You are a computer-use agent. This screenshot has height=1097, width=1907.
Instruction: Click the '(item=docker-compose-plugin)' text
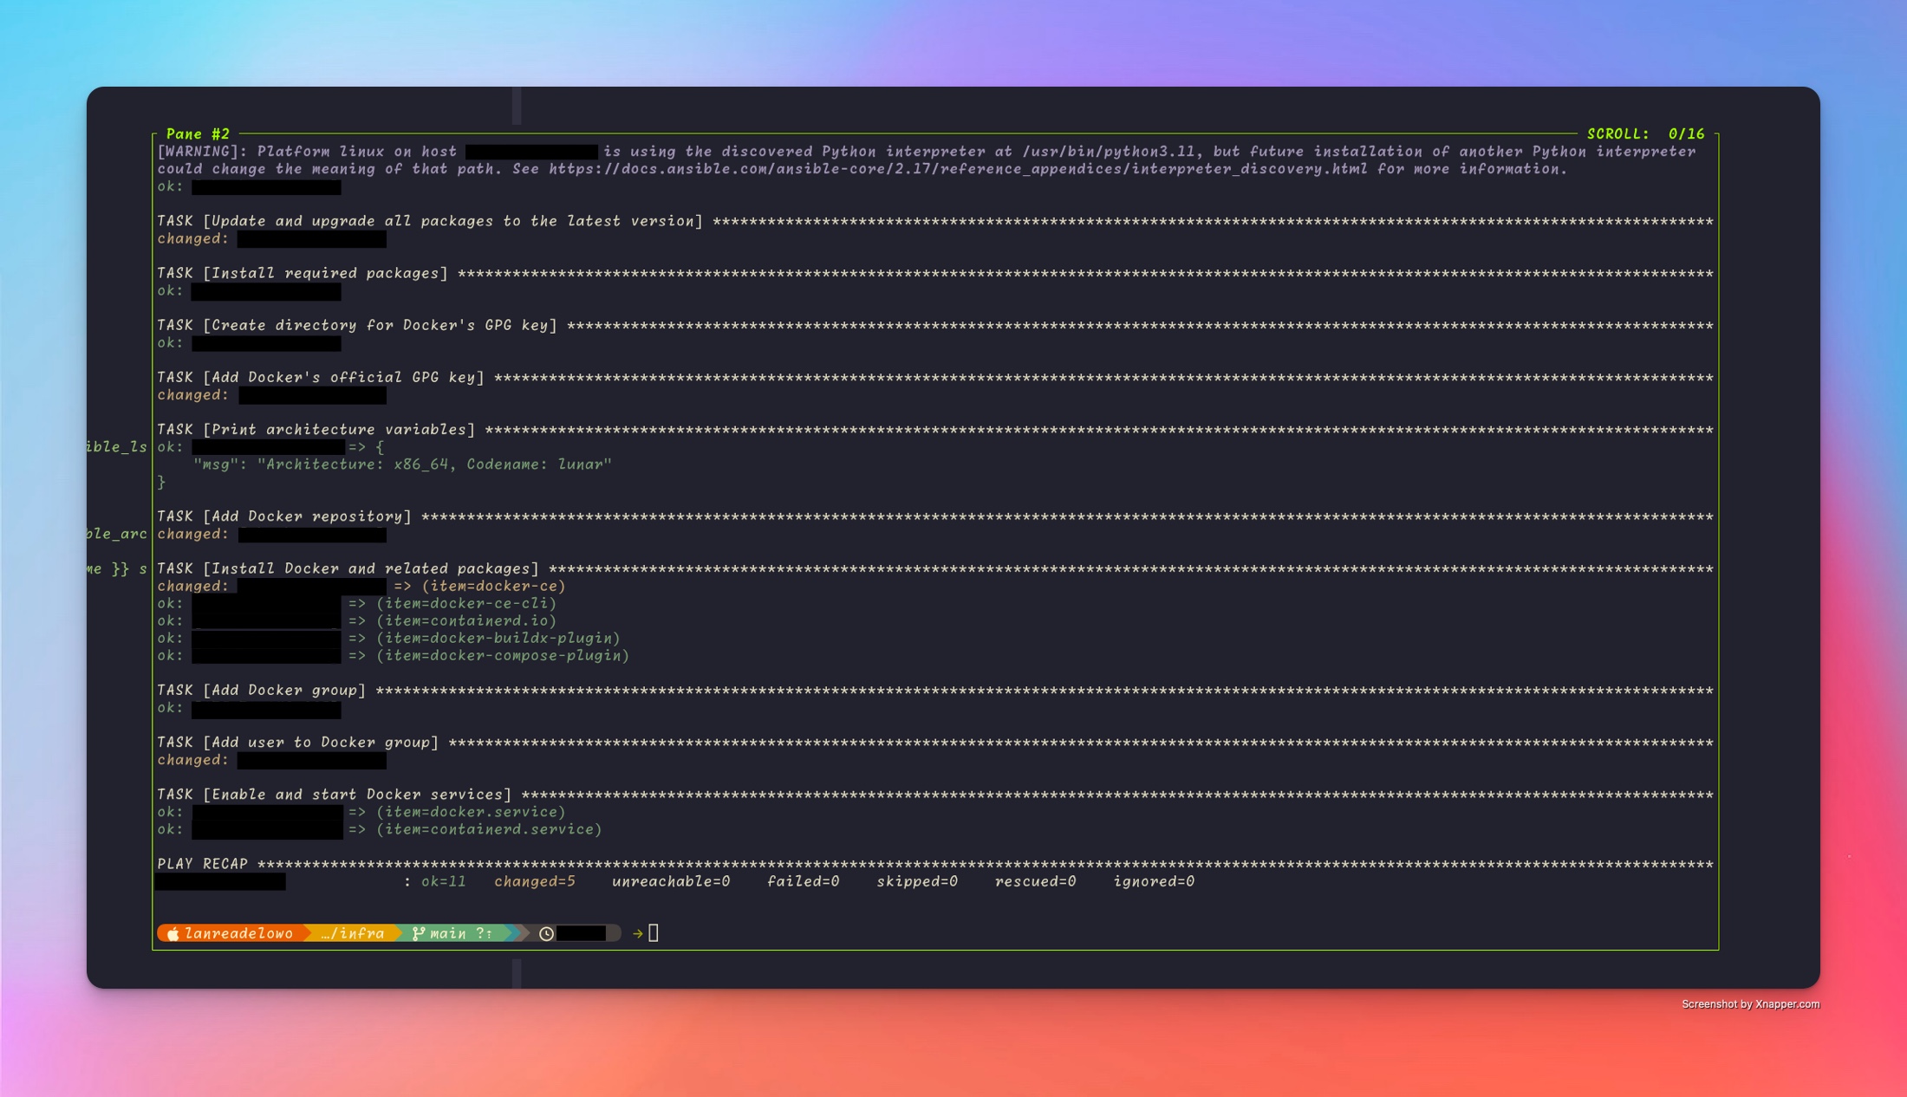[503, 655]
